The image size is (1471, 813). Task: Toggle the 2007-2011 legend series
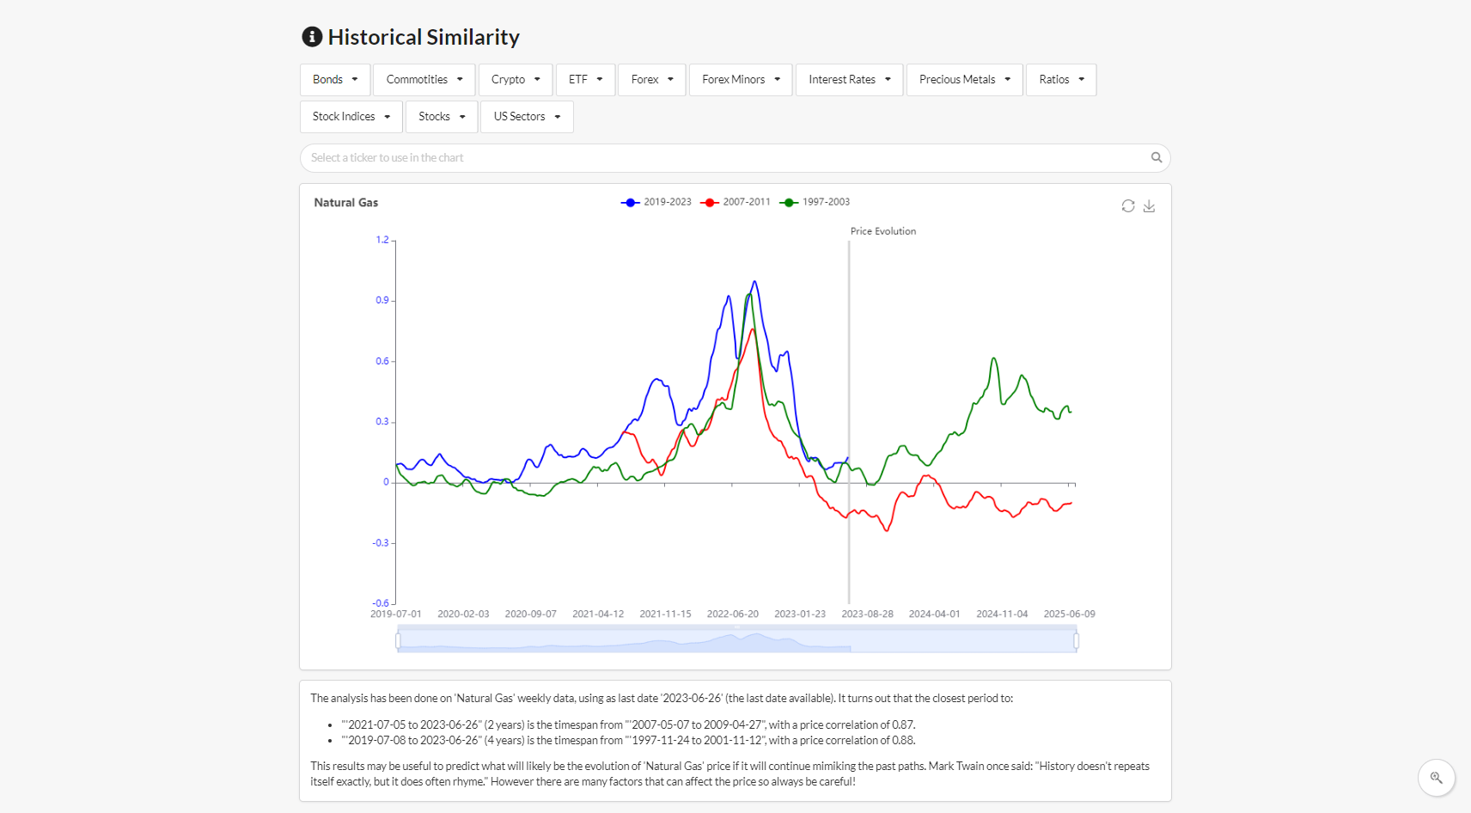[x=735, y=202]
